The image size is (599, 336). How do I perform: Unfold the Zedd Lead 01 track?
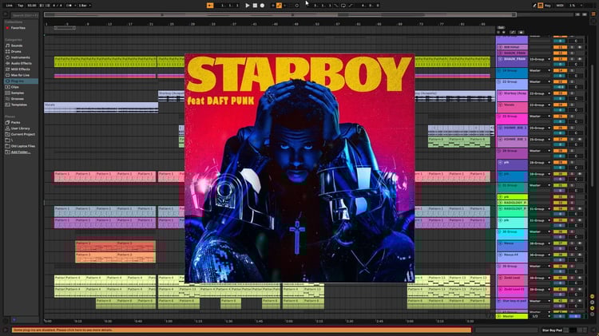[501, 290]
